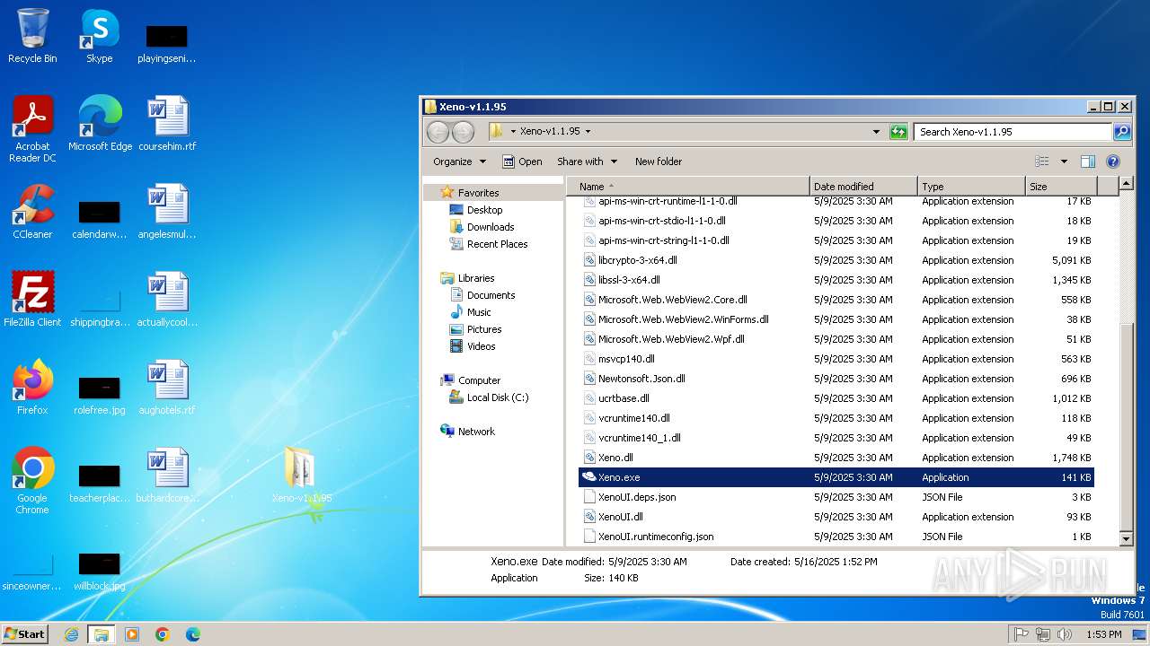
Task: Click the Explorer back navigation button
Action: (438, 132)
